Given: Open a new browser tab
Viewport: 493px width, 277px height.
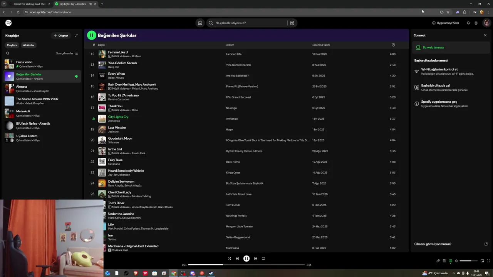Looking at the screenshot, I should (x=102, y=4).
